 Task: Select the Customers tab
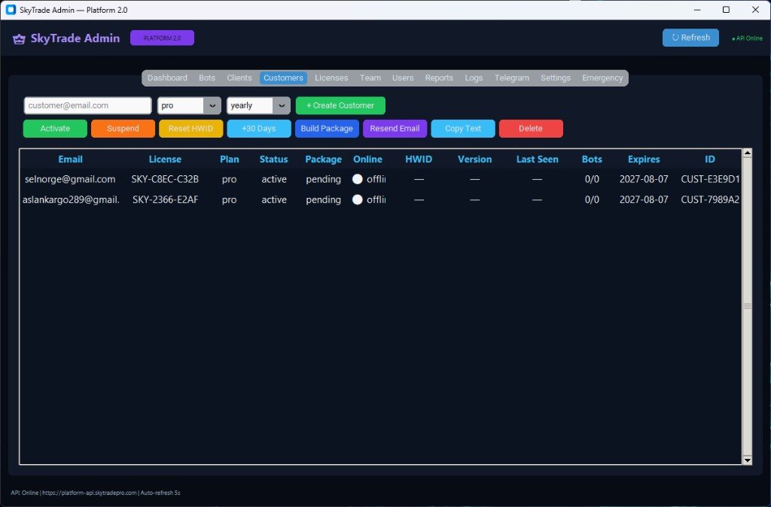click(x=283, y=78)
